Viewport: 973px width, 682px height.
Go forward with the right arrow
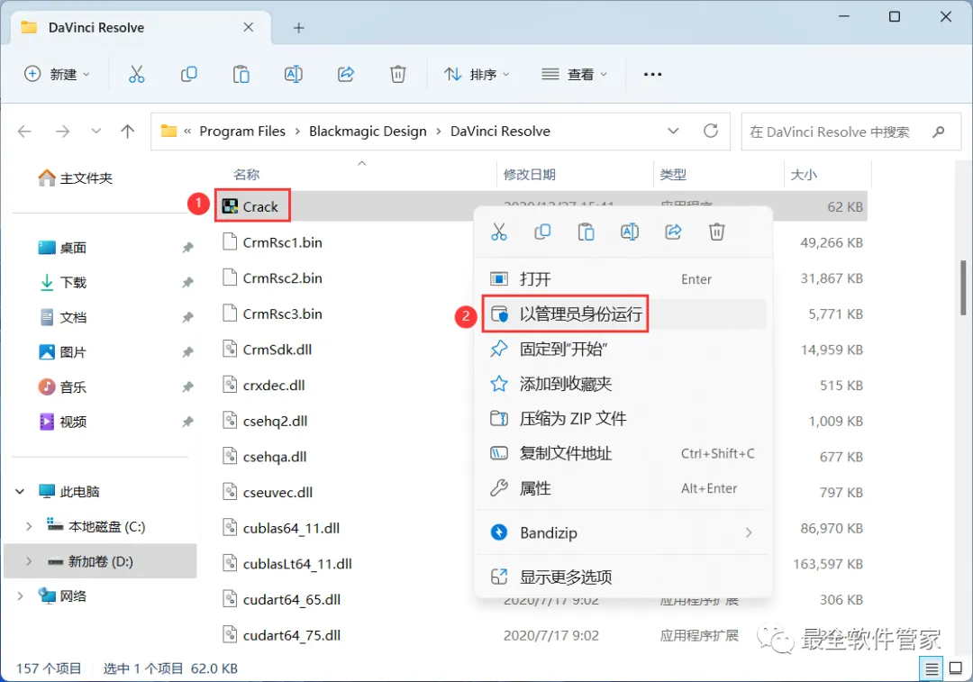(x=63, y=132)
